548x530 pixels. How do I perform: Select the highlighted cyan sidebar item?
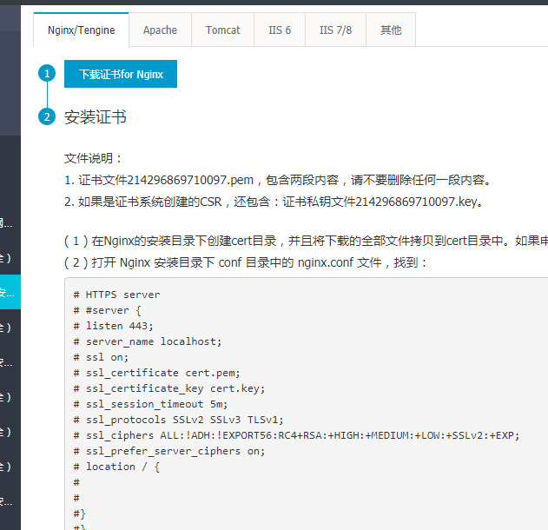10,292
